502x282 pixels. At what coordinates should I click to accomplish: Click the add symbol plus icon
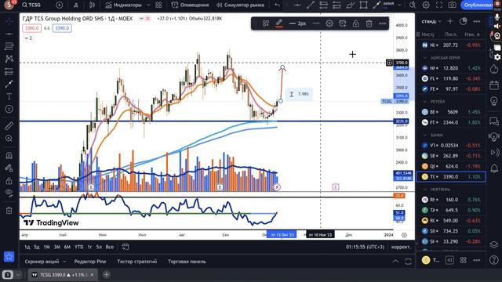click(60, 5)
